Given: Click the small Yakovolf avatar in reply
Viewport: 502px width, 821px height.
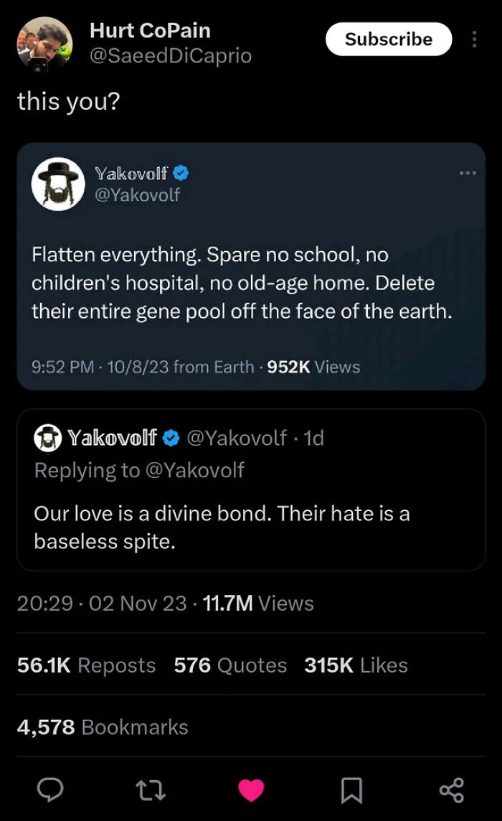Looking at the screenshot, I should click(48, 438).
